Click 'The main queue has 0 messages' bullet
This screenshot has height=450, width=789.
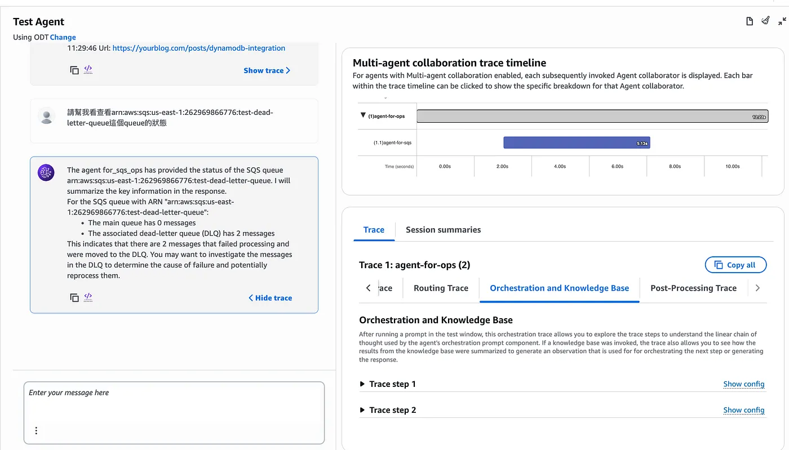142,222
